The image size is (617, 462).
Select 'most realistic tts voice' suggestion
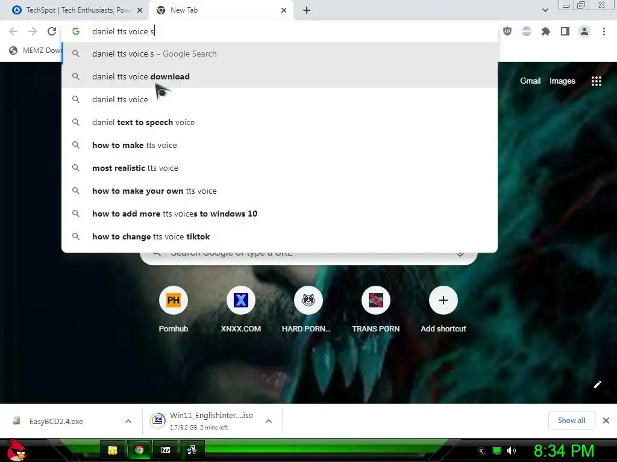[280, 168]
